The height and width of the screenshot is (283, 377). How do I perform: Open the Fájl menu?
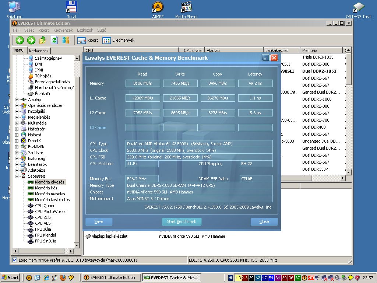pos(16,30)
